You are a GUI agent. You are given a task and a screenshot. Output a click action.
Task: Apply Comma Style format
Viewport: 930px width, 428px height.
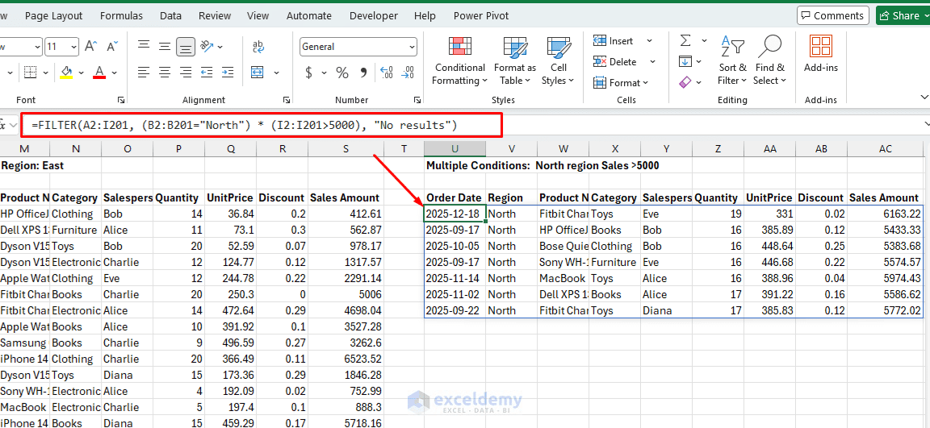point(363,73)
